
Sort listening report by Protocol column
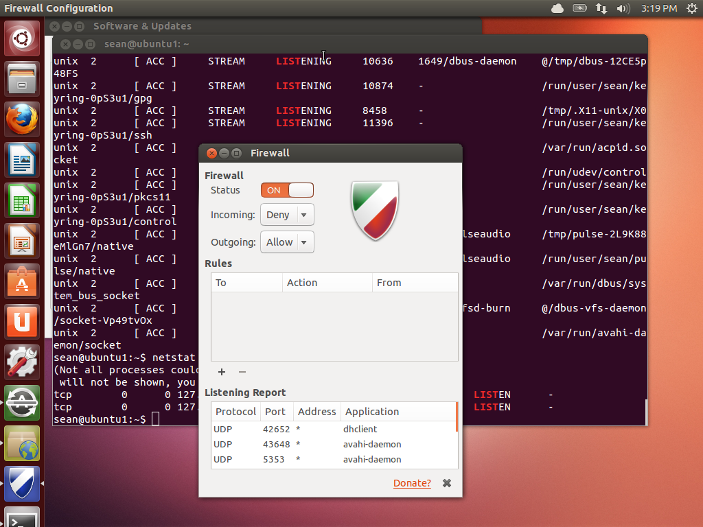tap(236, 412)
